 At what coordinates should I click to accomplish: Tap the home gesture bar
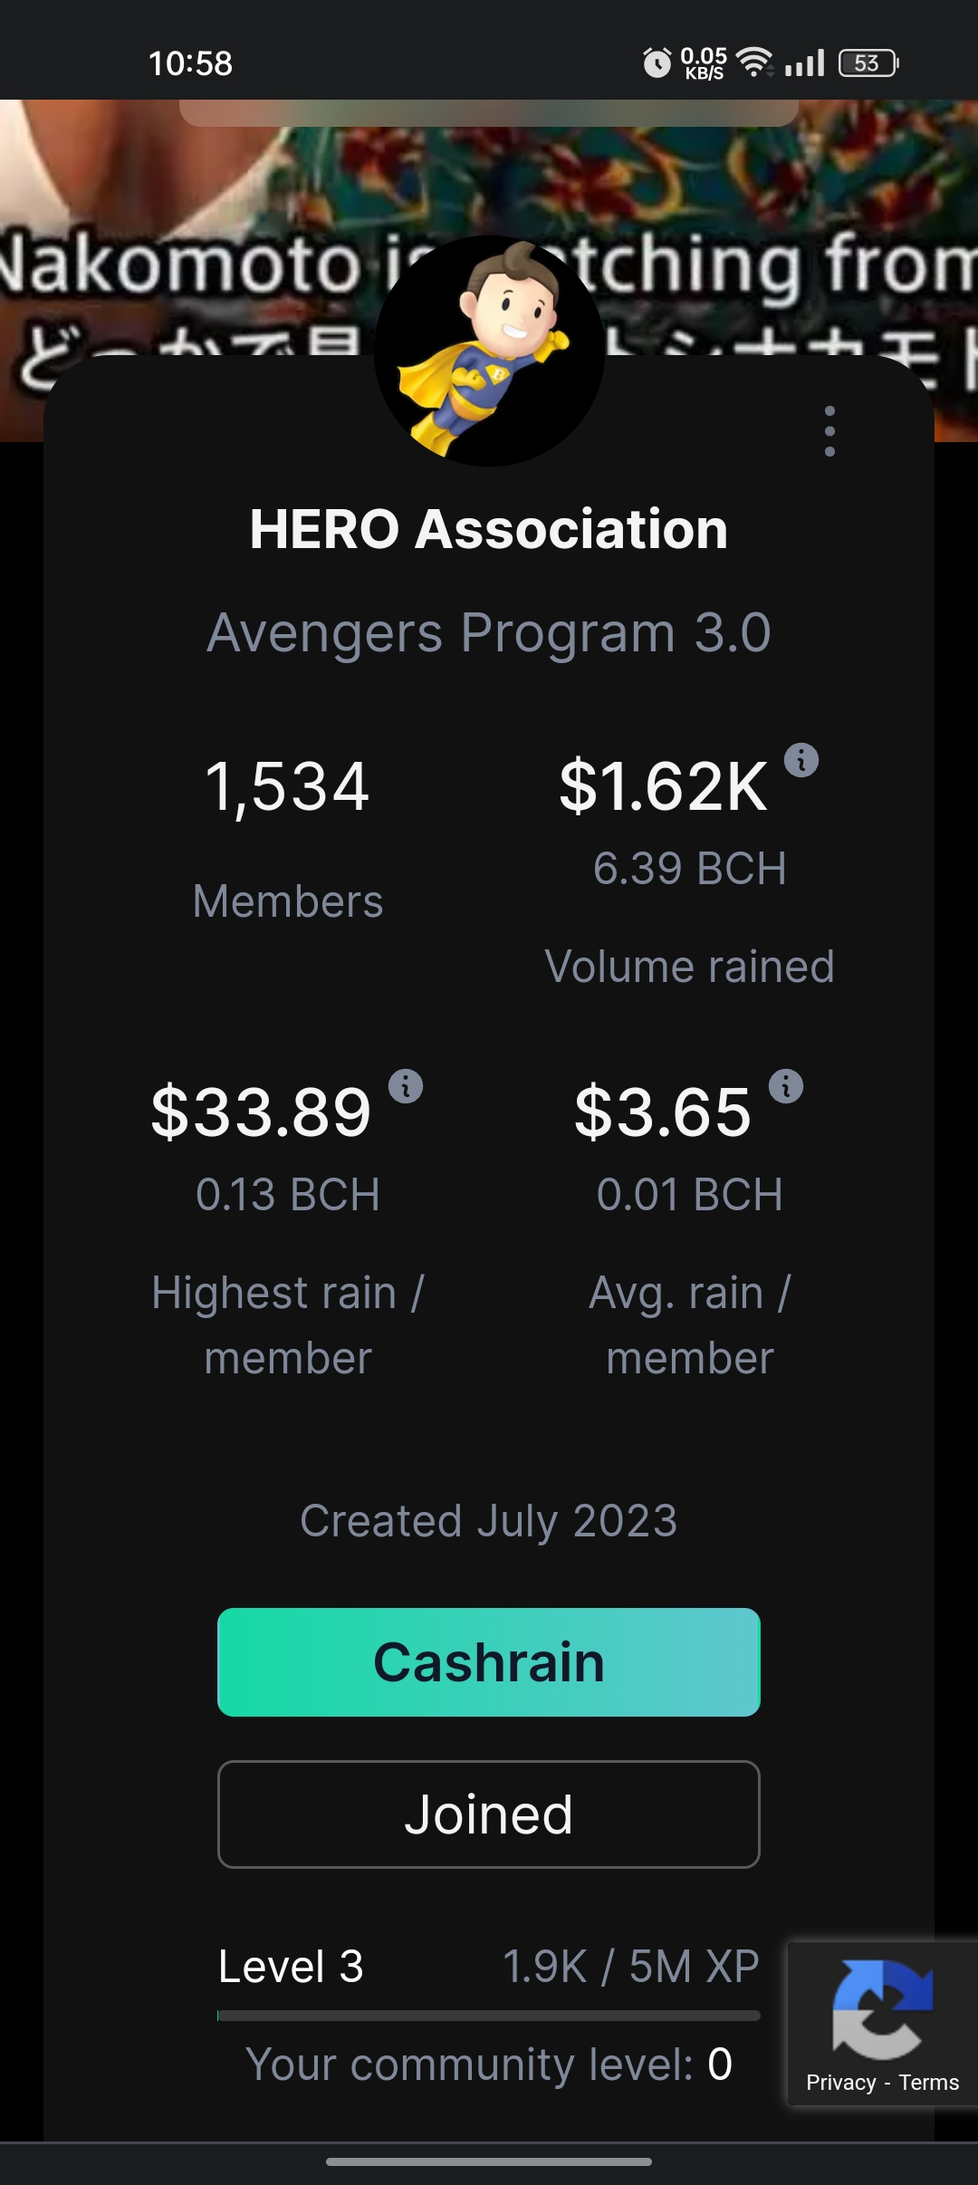(x=489, y=2161)
